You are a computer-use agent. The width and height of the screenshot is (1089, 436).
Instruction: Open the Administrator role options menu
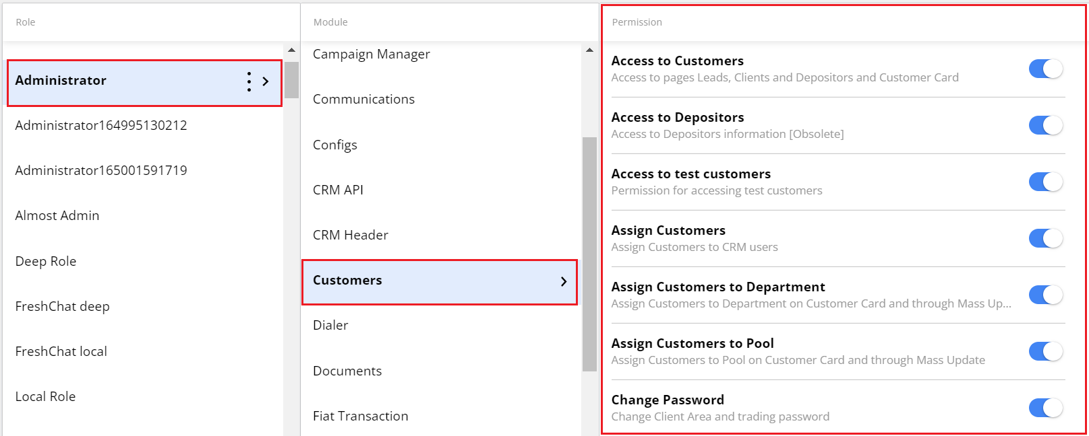249,81
